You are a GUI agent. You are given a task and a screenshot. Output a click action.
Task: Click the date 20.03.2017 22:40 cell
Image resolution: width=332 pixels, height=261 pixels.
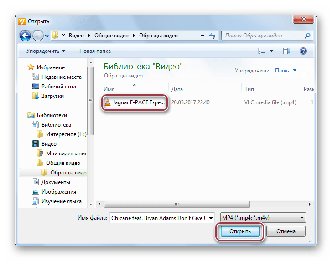[190, 102]
